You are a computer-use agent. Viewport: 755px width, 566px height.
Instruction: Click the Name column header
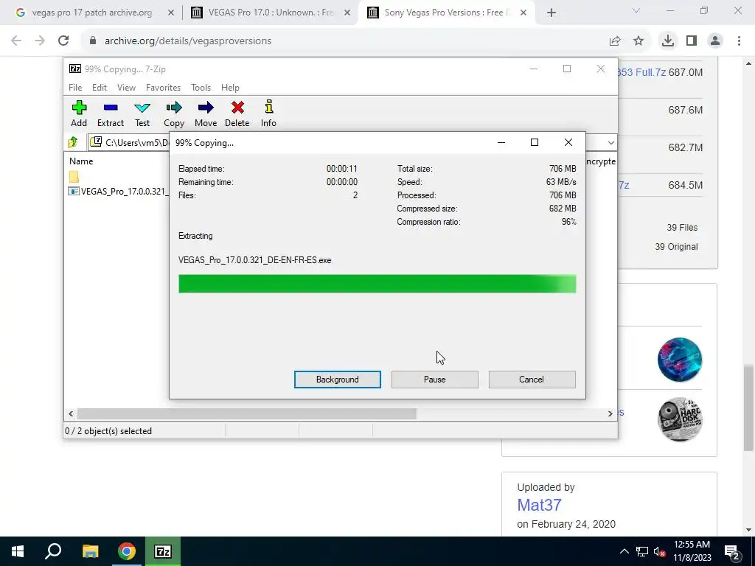[x=81, y=161]
